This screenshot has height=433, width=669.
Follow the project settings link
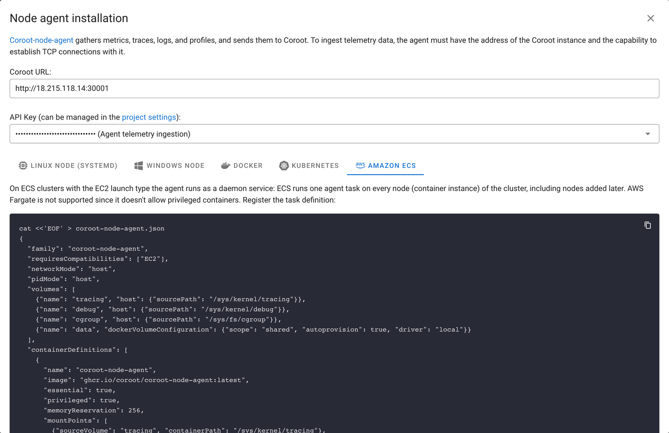pyautogui.click(x=149, y=117)
